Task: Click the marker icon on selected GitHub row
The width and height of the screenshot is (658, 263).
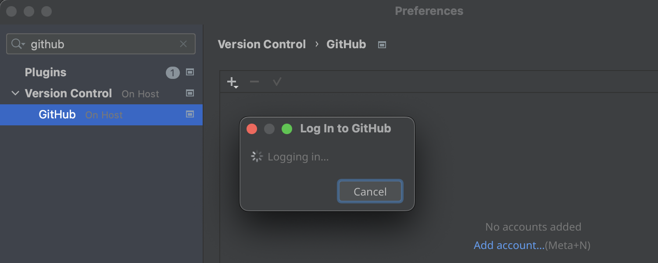Action: pyautogui.click(x=190, y=114)
